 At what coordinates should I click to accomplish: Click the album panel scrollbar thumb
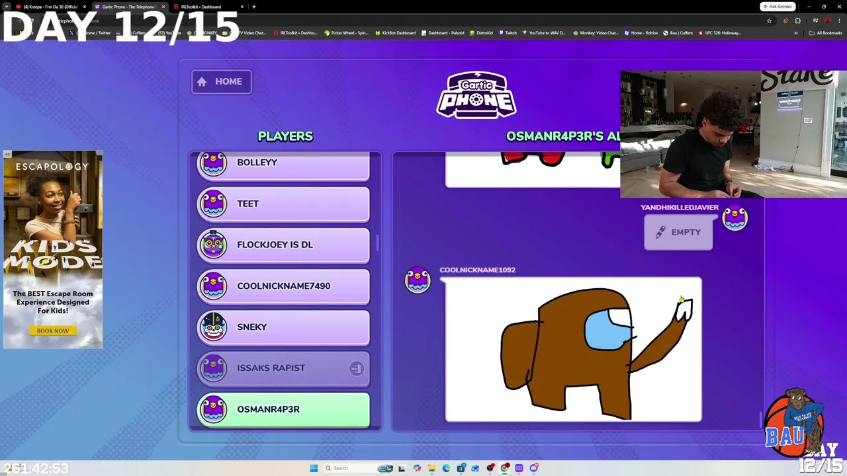(761, 419)
